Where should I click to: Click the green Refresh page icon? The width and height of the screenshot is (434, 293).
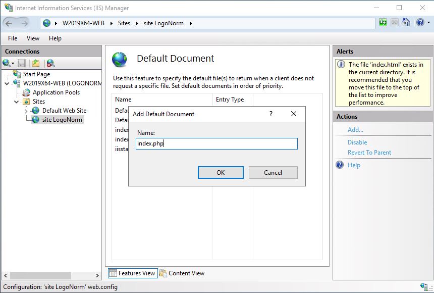coord(383,23)
